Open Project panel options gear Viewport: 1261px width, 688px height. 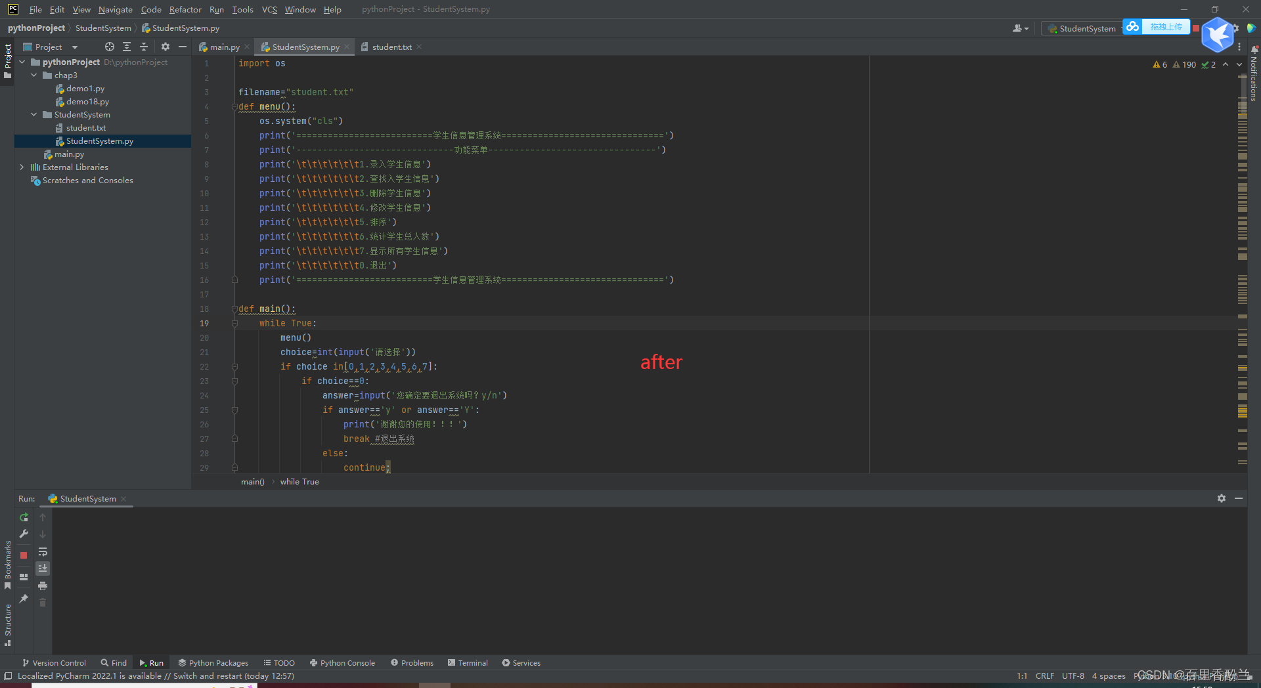tap(166, 47)
